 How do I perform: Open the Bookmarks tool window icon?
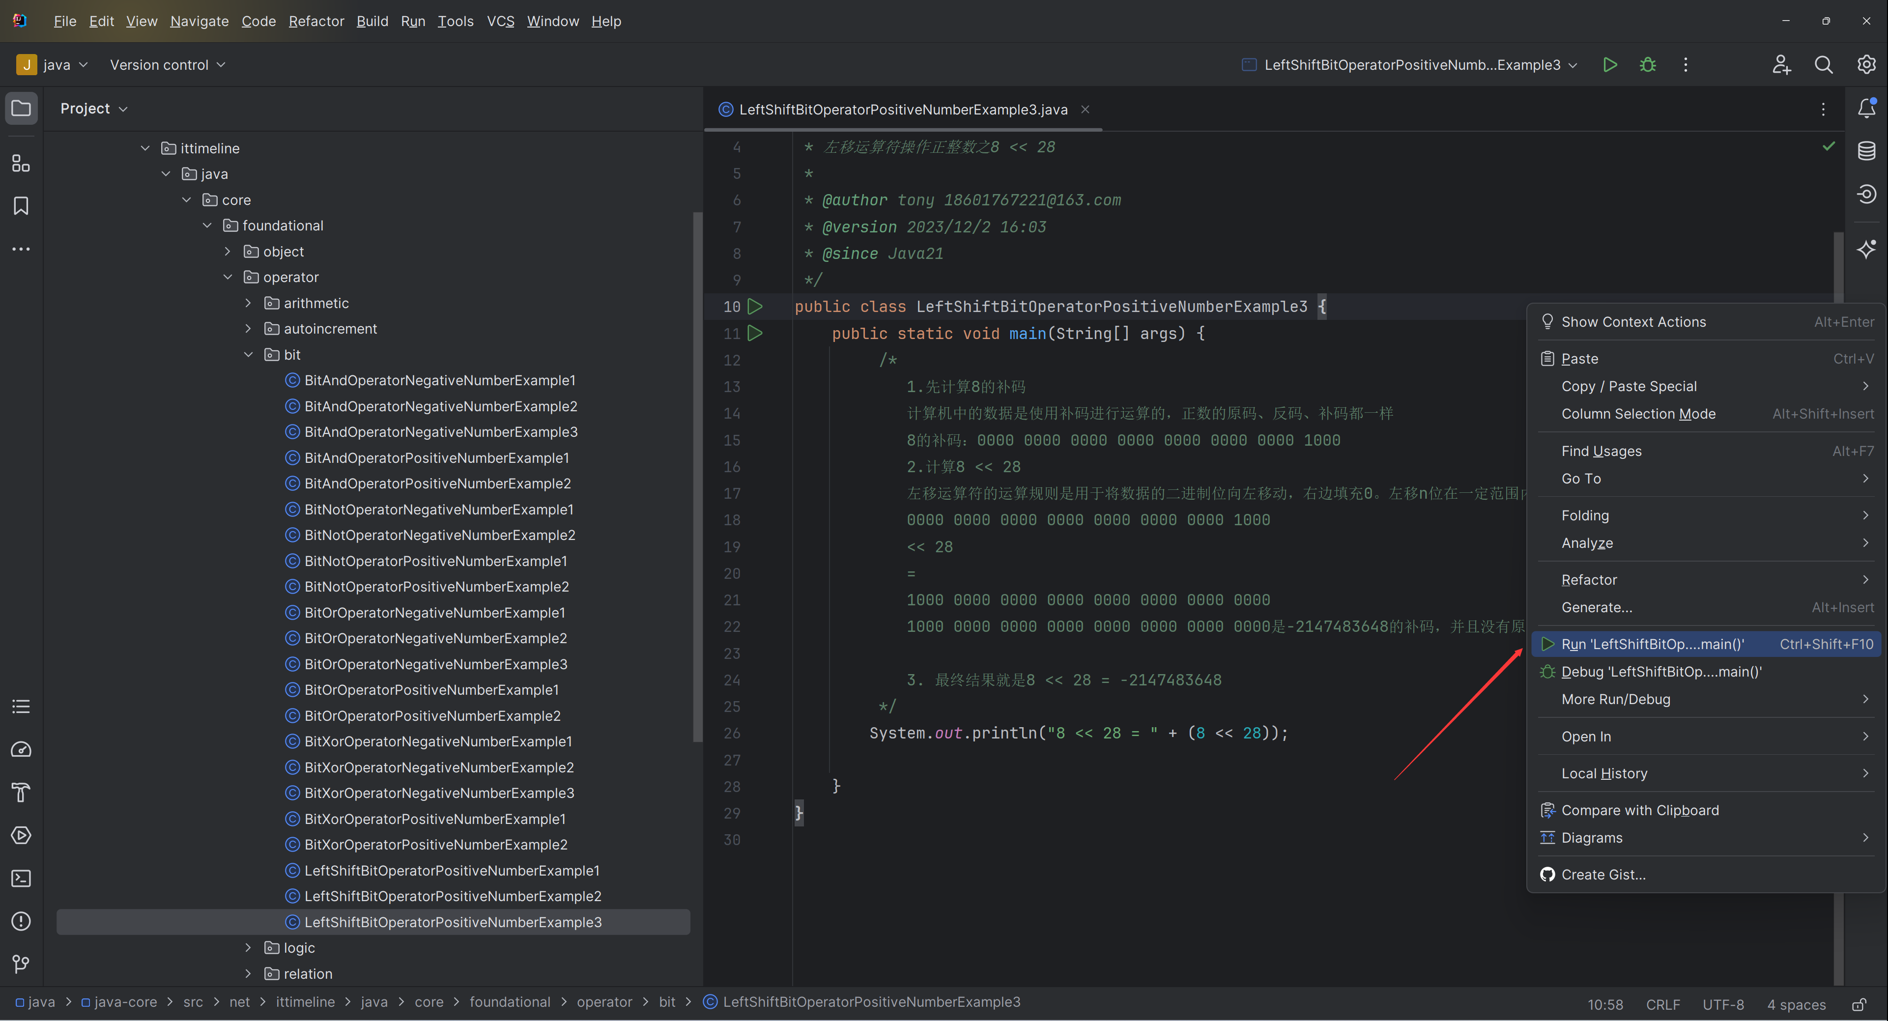[21, 206]
